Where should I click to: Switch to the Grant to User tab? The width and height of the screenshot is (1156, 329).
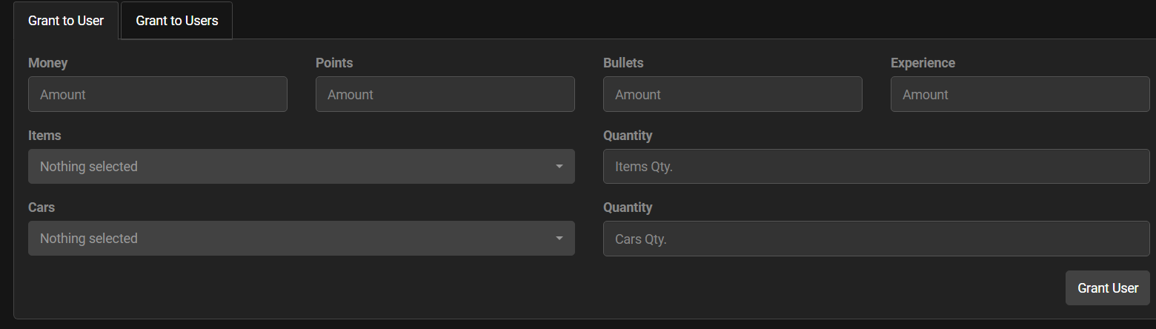tap(66, 21)
